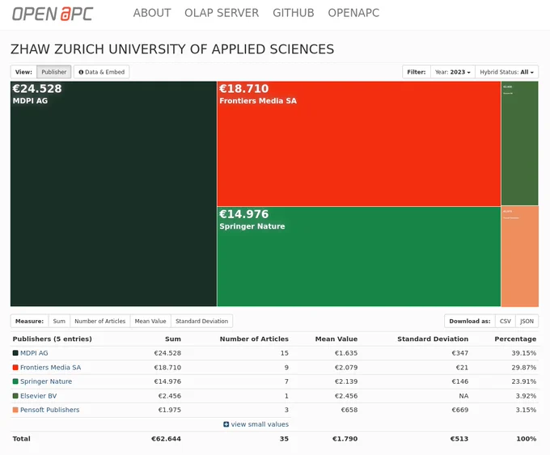This screenshot has height=455, width=550.
Task: Switch measure to Mean Value
Action: [x=150, y=321]
